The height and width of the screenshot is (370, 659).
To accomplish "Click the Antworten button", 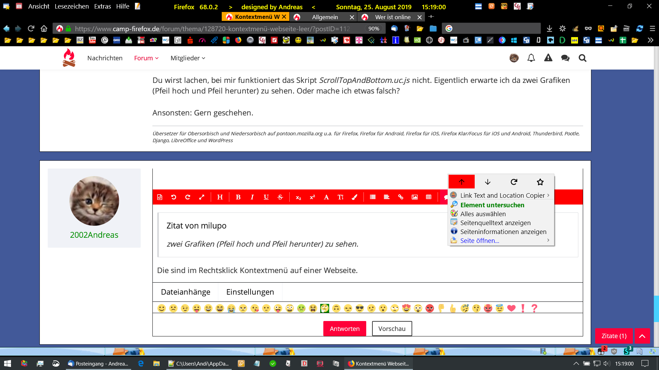I will [x=345, y=329].
